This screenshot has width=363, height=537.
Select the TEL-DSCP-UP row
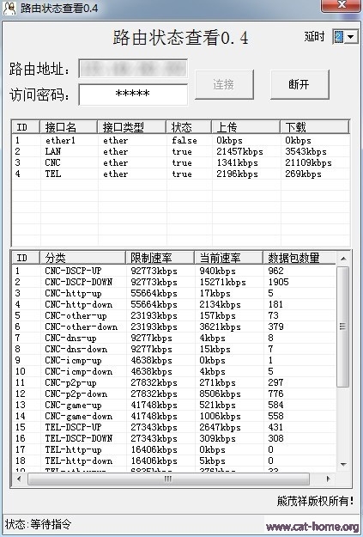pos(174,427)
